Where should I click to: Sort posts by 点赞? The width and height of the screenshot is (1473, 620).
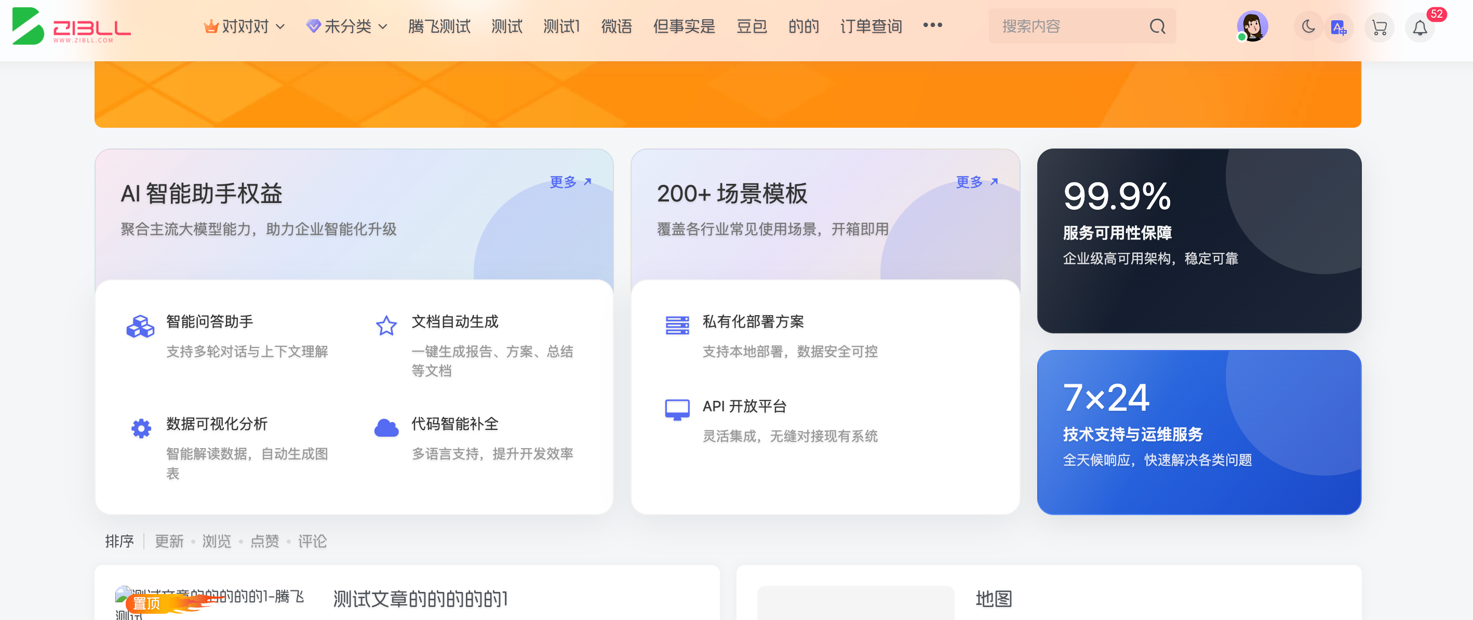265,541
